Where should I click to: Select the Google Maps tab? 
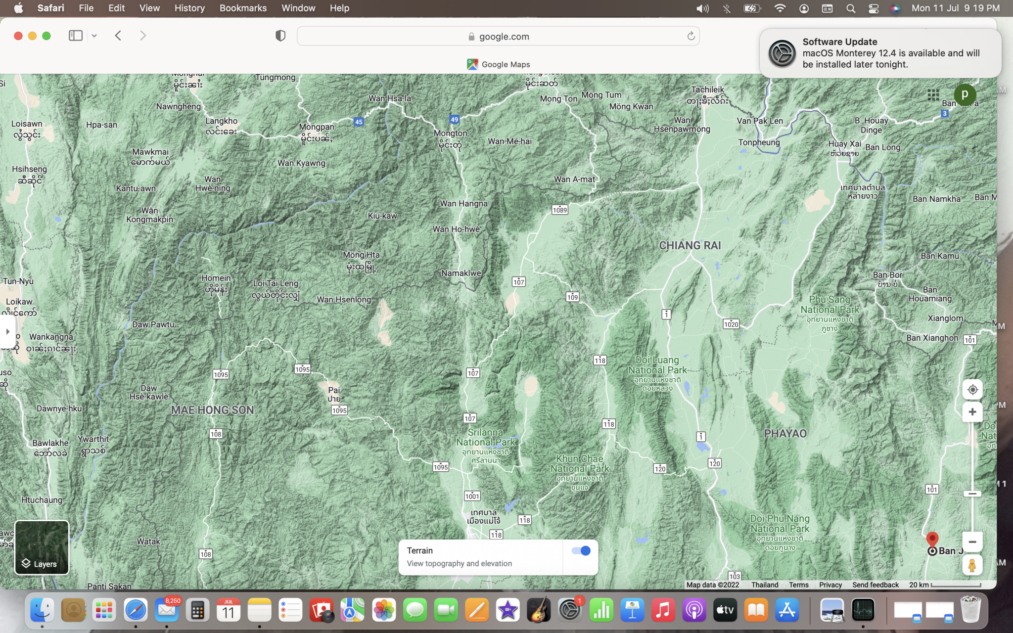(x=499, y=64)
